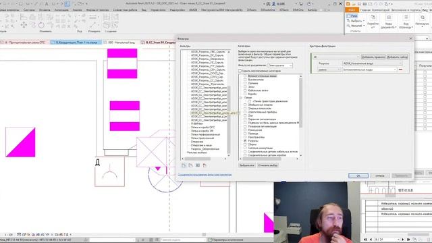
Task: Switch to the 000 - Начальный вид view tab
Action: click(121, 43)
